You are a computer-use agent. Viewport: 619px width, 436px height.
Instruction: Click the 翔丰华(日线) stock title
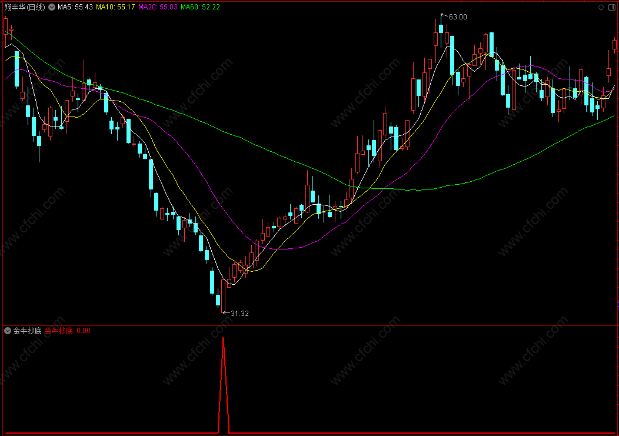pyautogui.click(x=25, y=7)
